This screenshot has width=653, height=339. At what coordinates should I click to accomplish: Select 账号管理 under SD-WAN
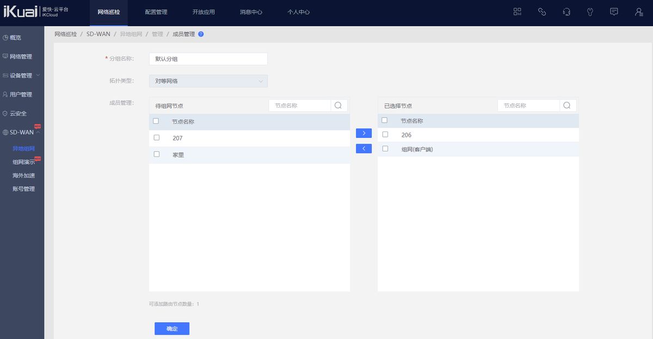pyautogui.click(x=23, y=189)
